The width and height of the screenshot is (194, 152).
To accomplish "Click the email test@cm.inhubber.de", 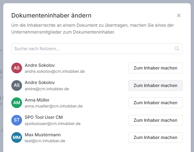I will 45,141.
